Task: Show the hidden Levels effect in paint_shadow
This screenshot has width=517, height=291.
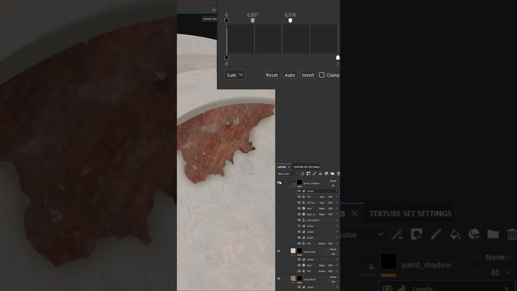Action: [299, 226]
